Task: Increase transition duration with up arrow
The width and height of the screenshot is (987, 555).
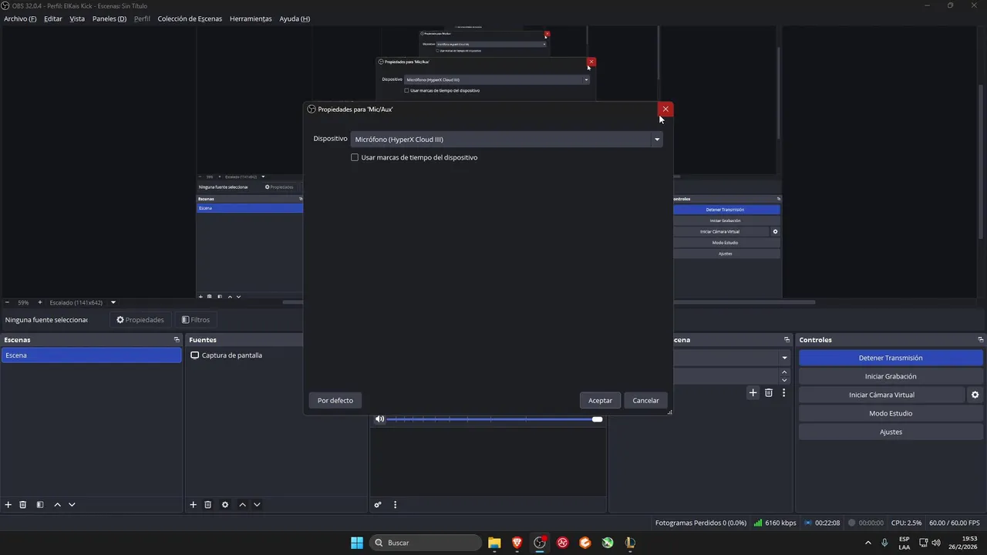Action: tap(785, 372)
